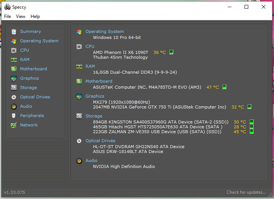The width and height of the screenshot is (274, 199).
Task: Click the v1.33.075 version text
Action: click(14, 192)
